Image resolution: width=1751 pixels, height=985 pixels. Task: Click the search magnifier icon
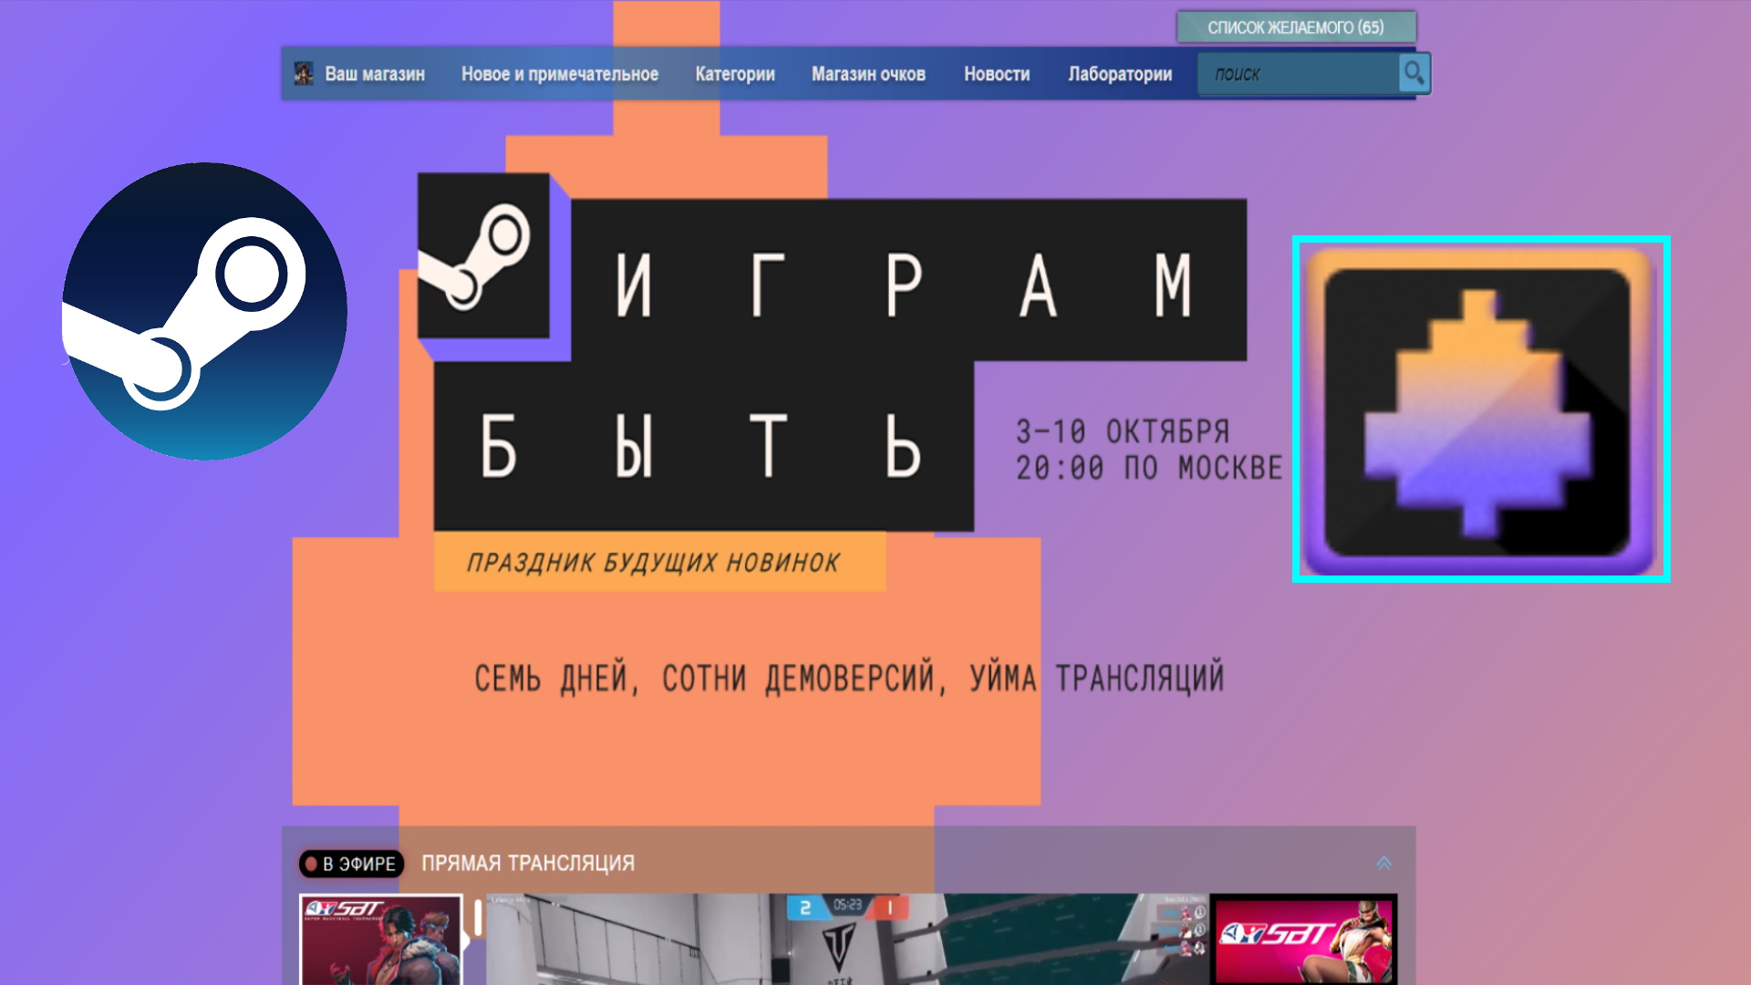pyautogui.click(x=1414, y=73)
